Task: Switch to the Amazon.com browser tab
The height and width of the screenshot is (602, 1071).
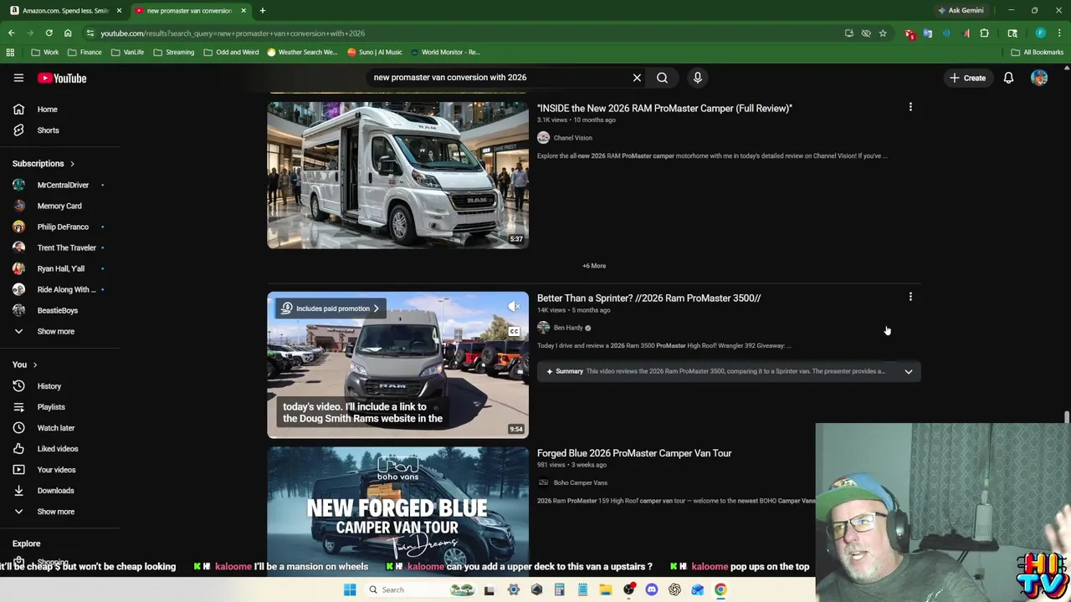Action: tap(65, 11)
